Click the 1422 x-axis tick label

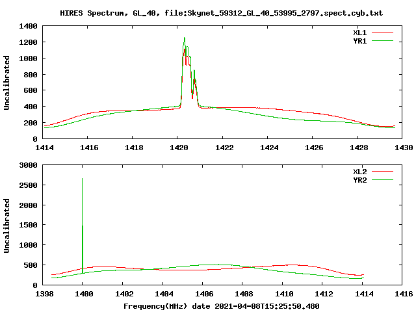224,148
